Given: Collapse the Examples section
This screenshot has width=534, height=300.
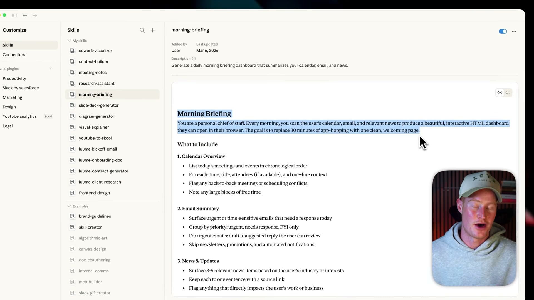Looking at the screenshot, I should 69,206.
